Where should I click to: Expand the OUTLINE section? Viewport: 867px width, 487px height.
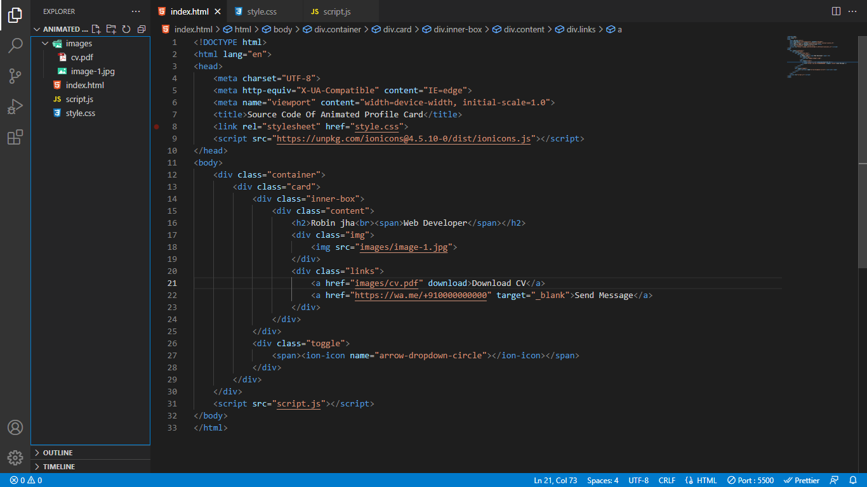(x=58, y=452)
